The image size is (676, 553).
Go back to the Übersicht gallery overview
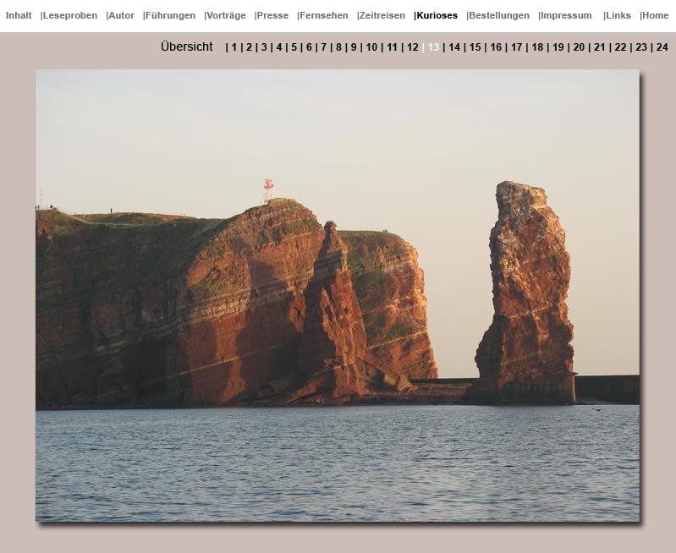click(x=187, y=47)
